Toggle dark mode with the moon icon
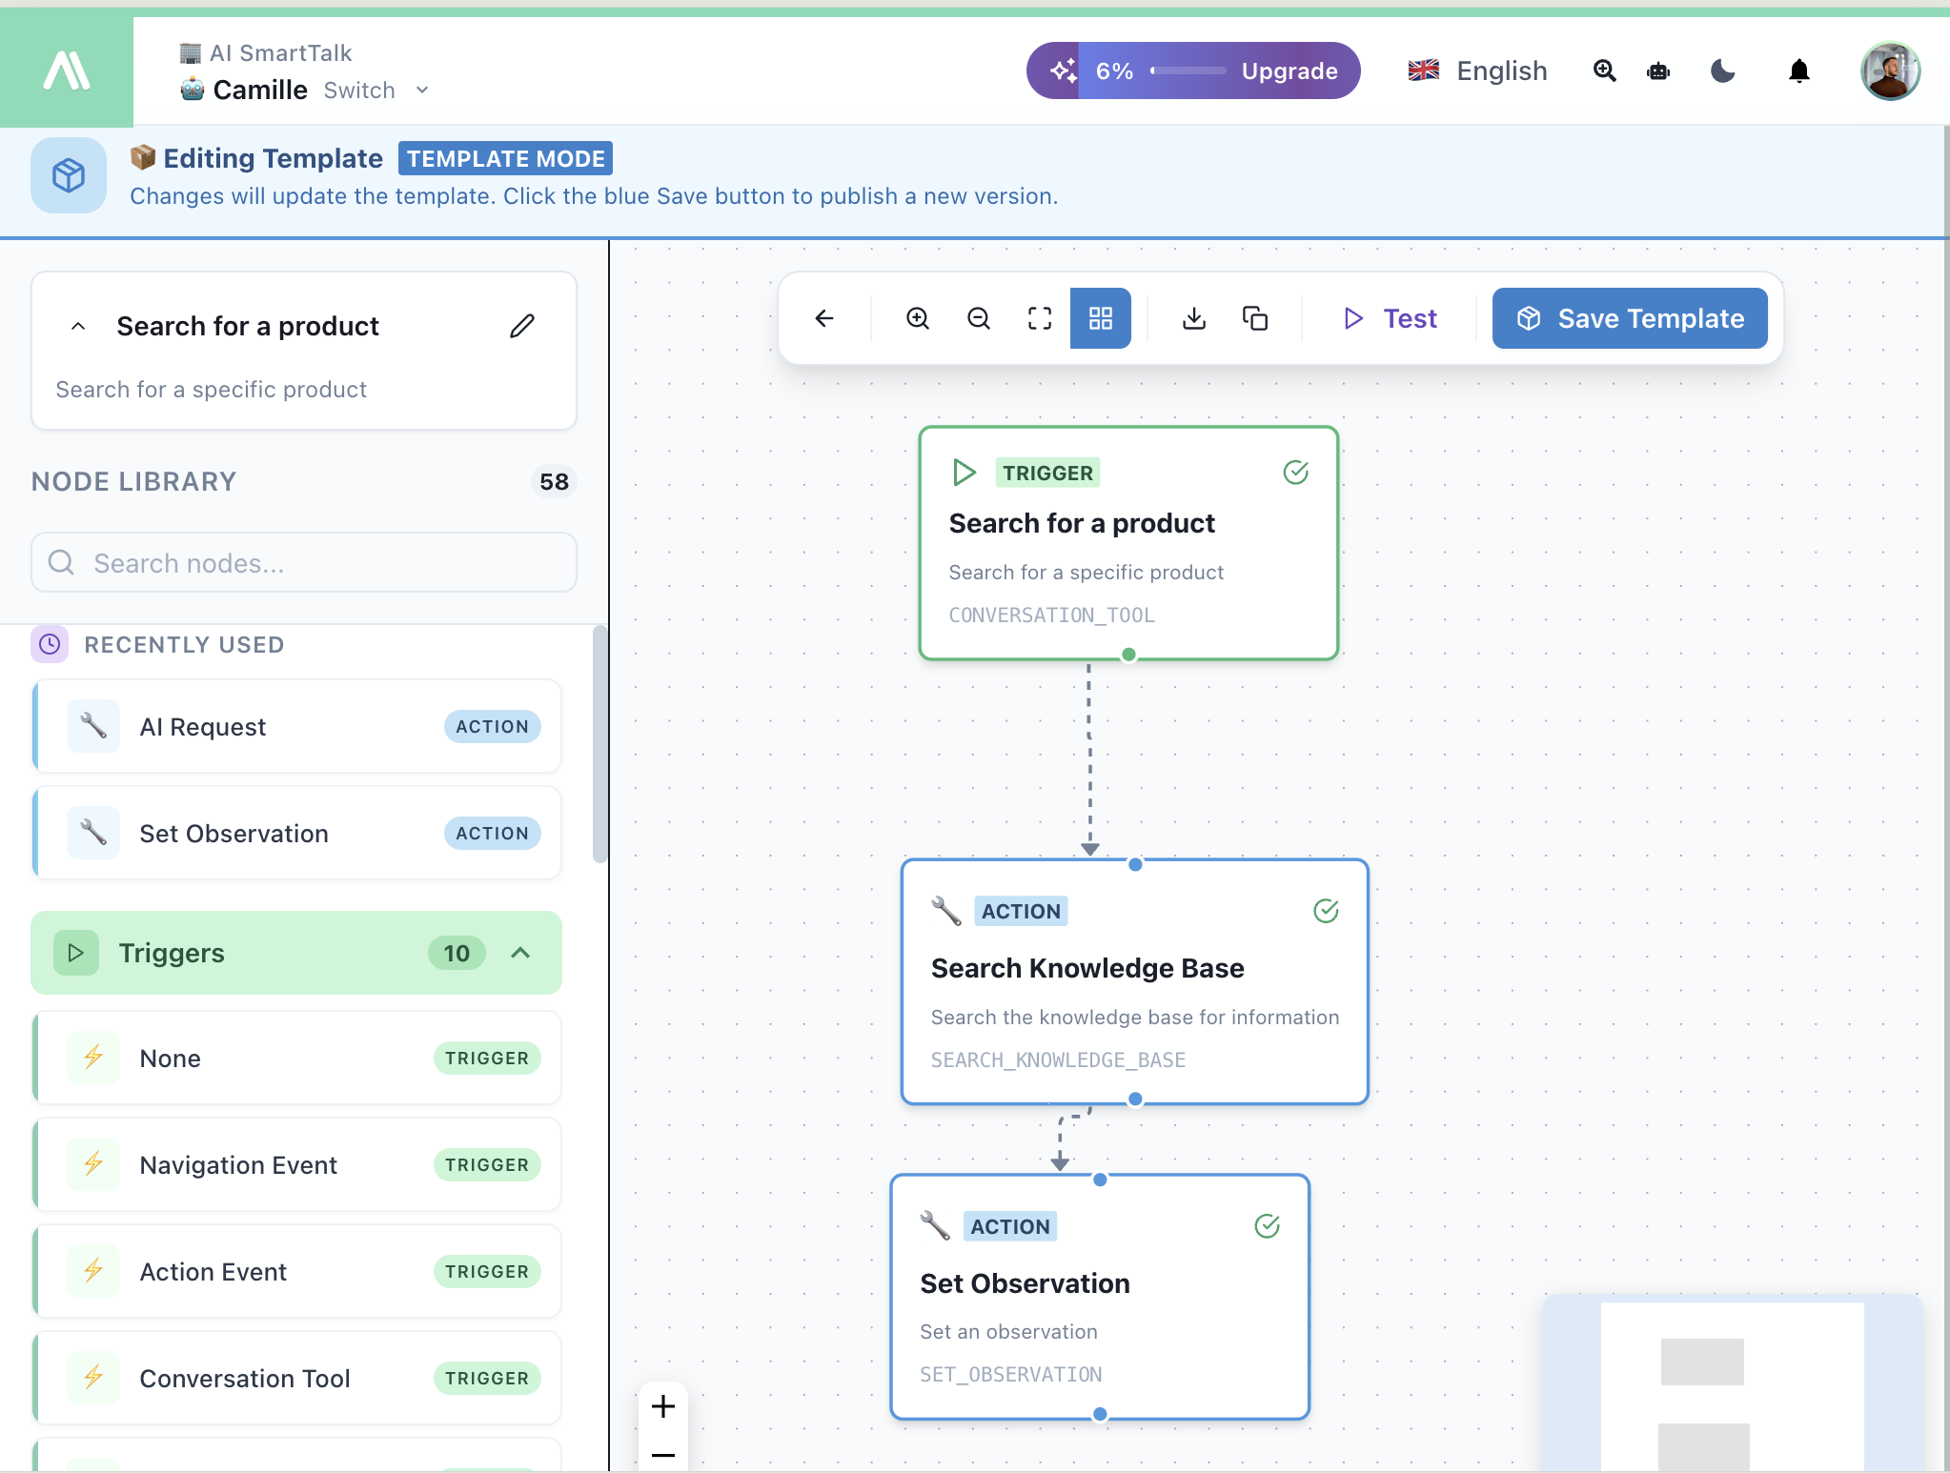 1722,71
